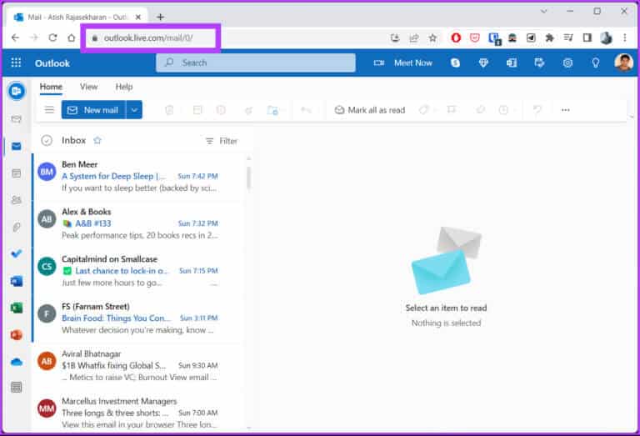Open the Tips lightbulb icon
Image resolution: width=640 pixels, height=436 pixels.
pos(596,63)
